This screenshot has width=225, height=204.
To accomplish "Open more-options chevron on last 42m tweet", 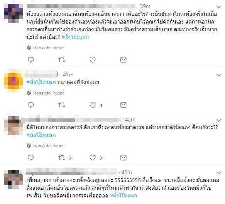I will [218, 173].
